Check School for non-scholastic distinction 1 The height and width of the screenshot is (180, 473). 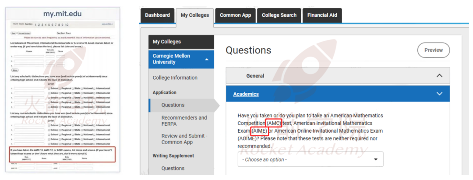[x=49, y=125]
